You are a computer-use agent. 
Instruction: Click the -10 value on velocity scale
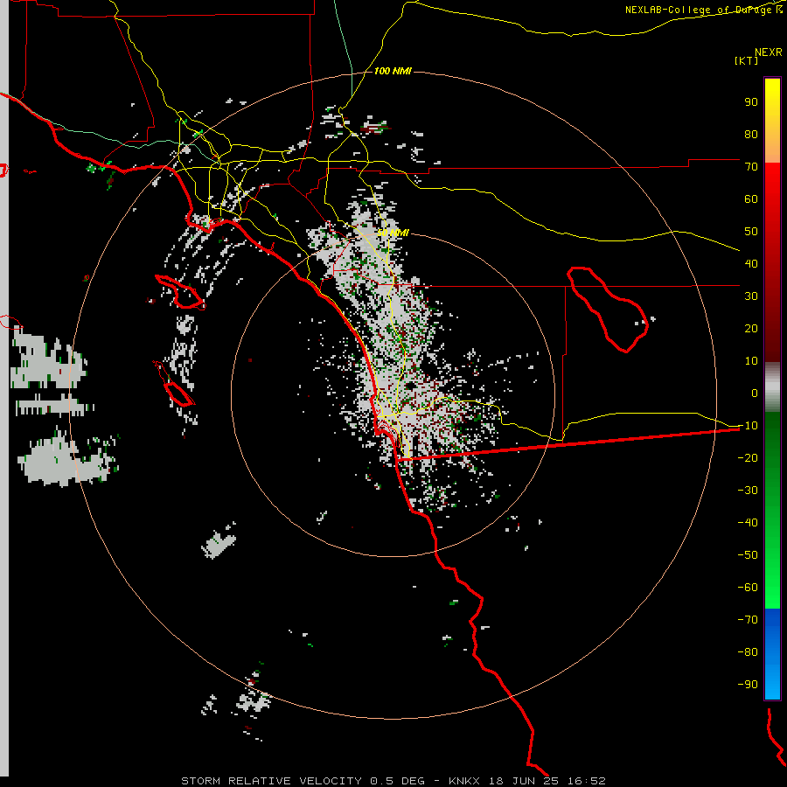[x=748, y=426]
